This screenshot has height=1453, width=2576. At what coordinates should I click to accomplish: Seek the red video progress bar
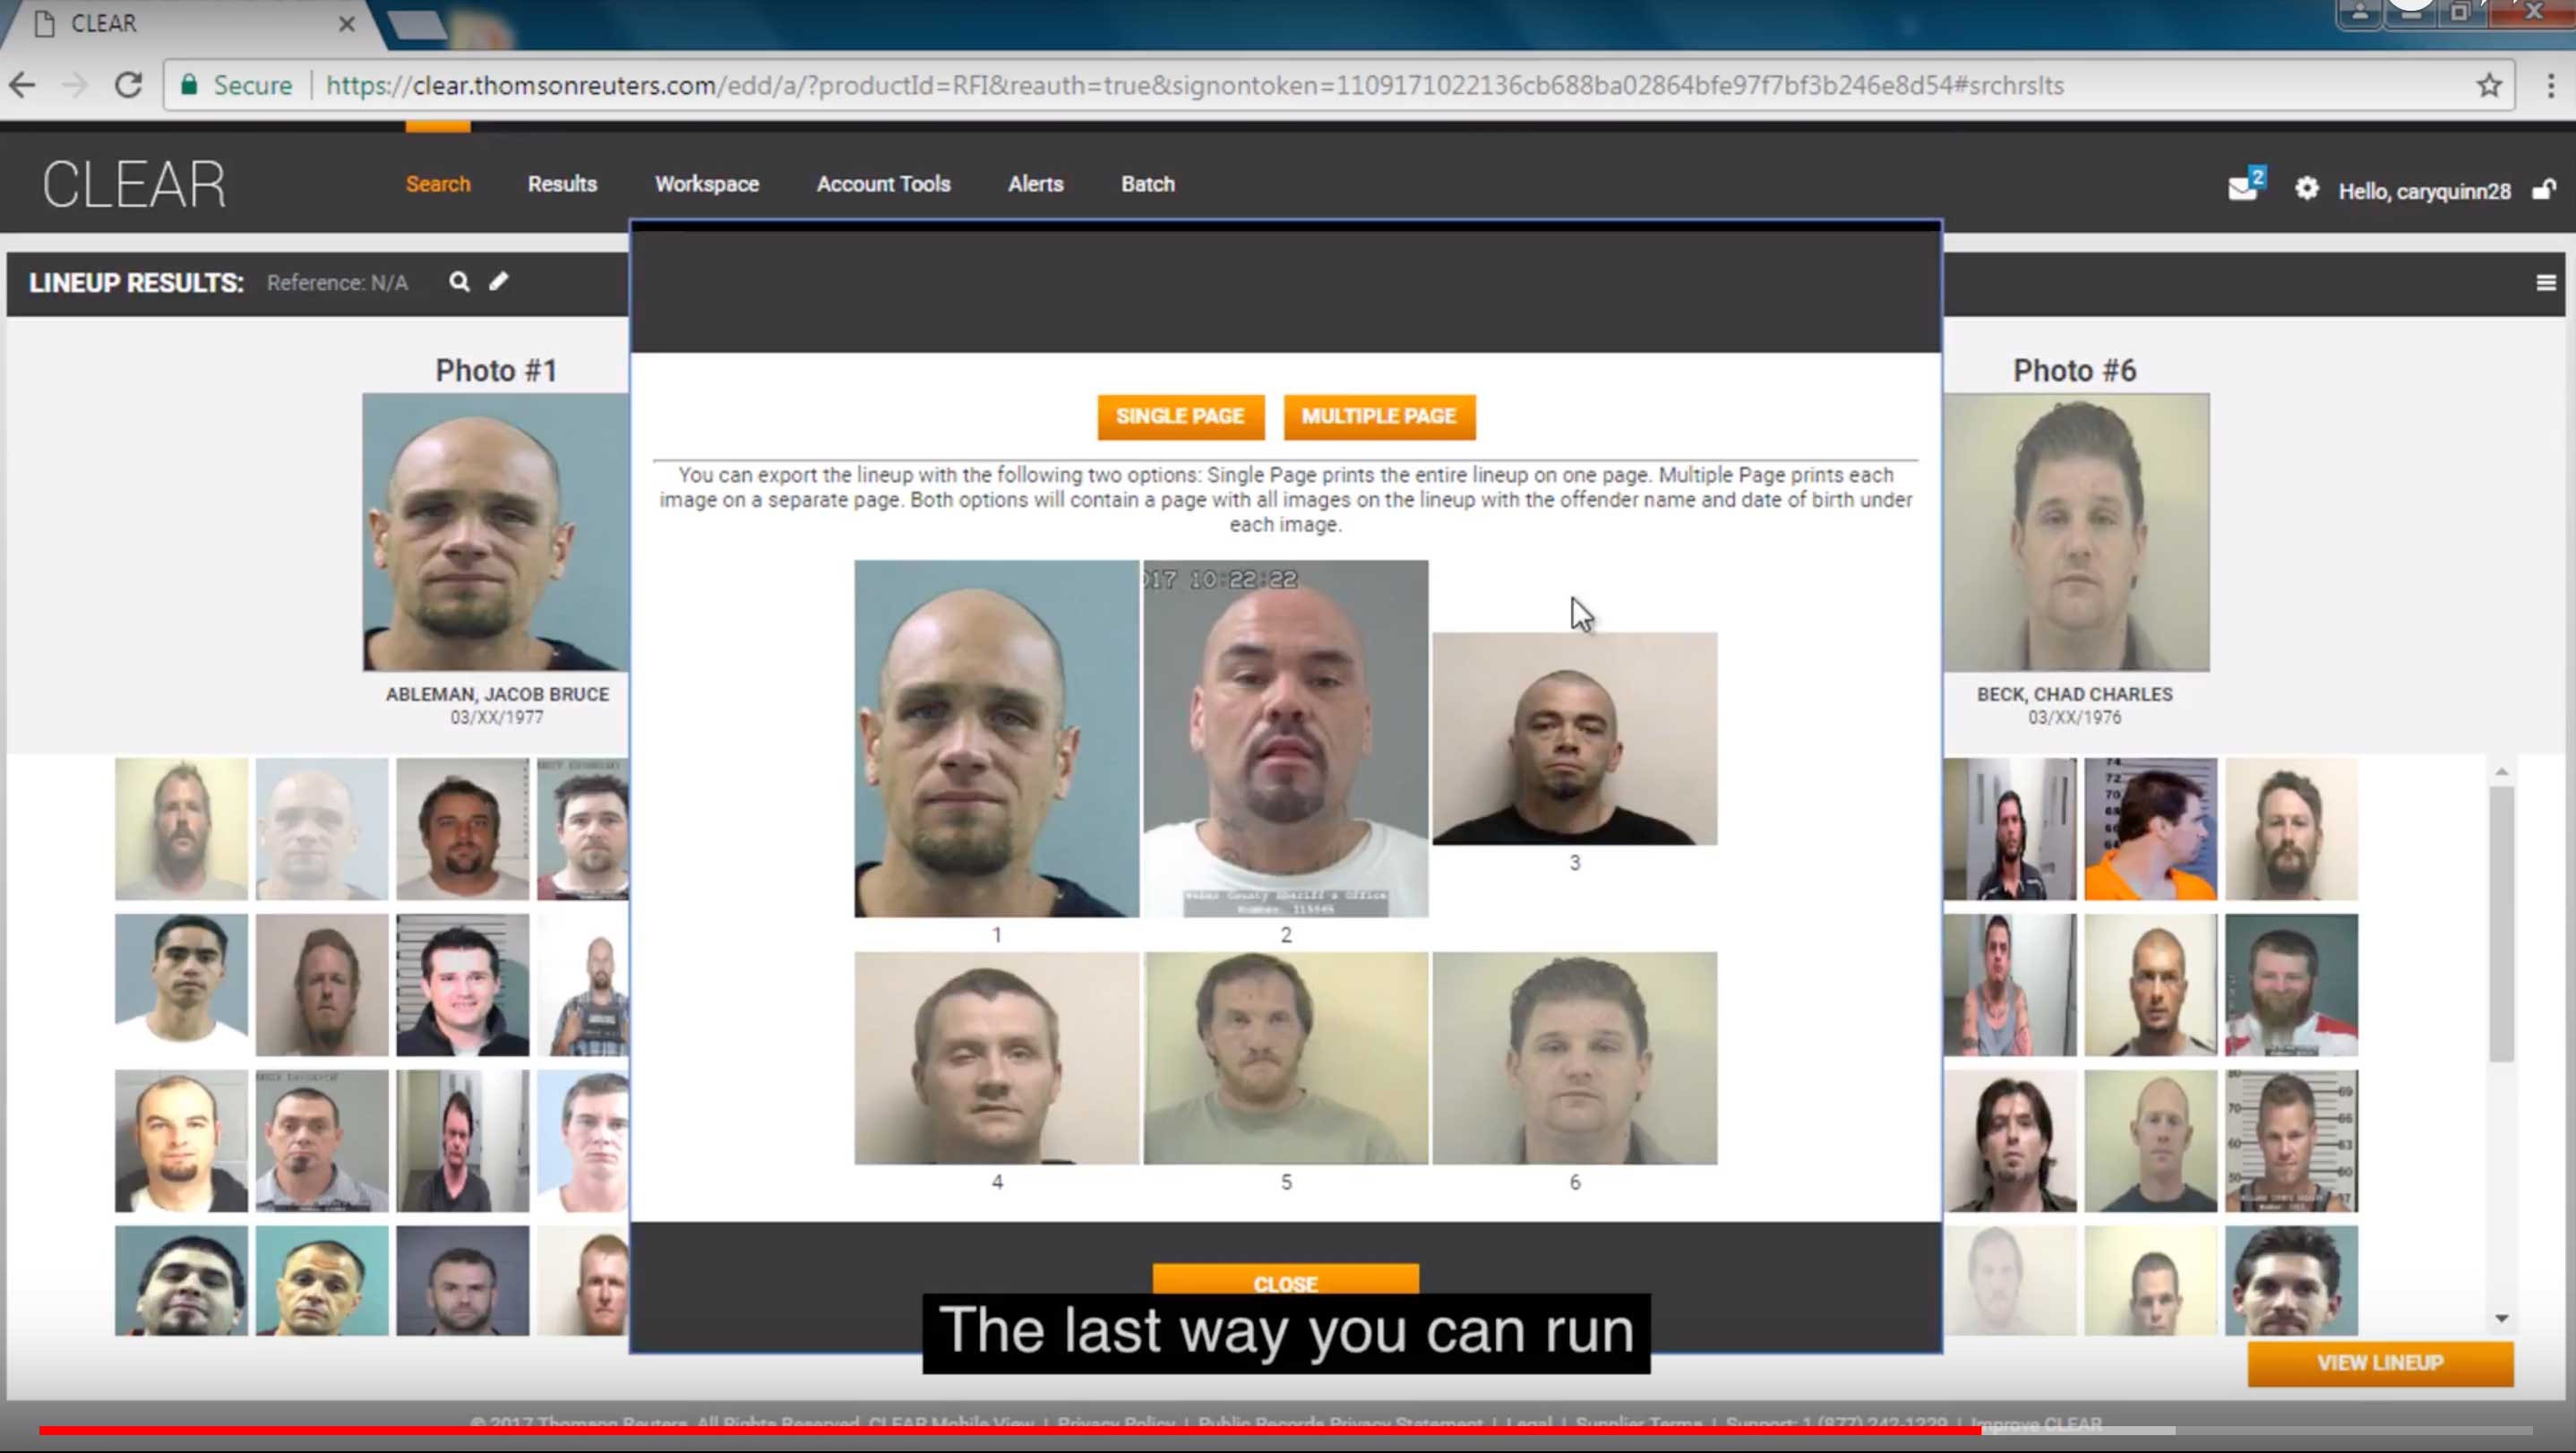pos(1010,1431)
